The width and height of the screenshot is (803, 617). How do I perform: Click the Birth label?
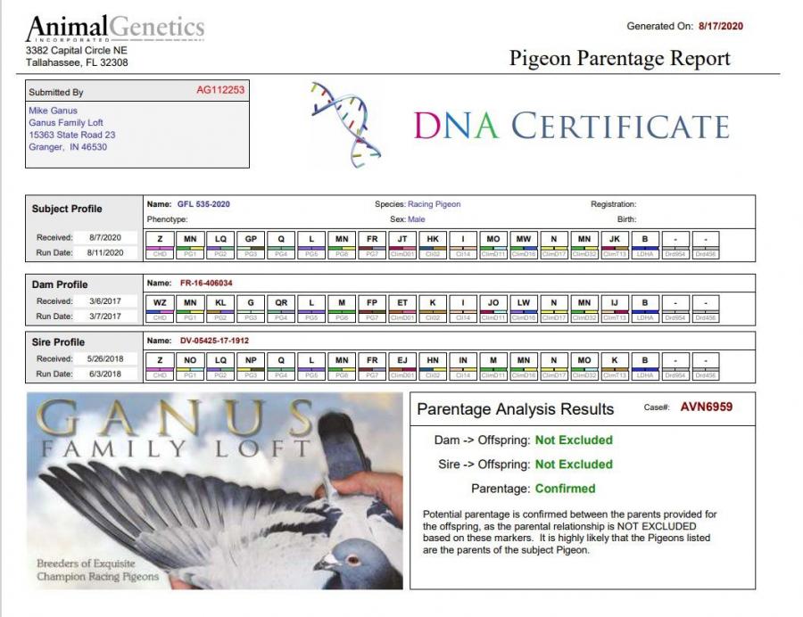[x=626, y=219]
